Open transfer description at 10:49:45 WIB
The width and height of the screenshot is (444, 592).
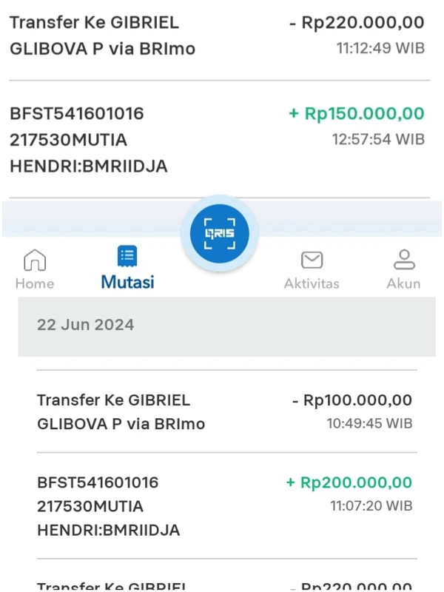121,412
